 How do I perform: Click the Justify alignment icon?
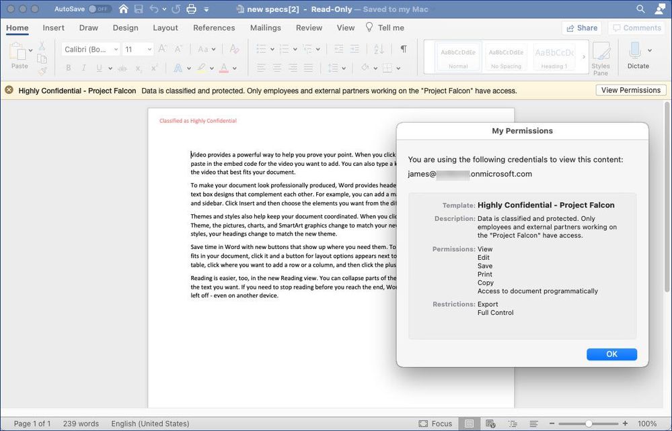(x=308, y=68)
